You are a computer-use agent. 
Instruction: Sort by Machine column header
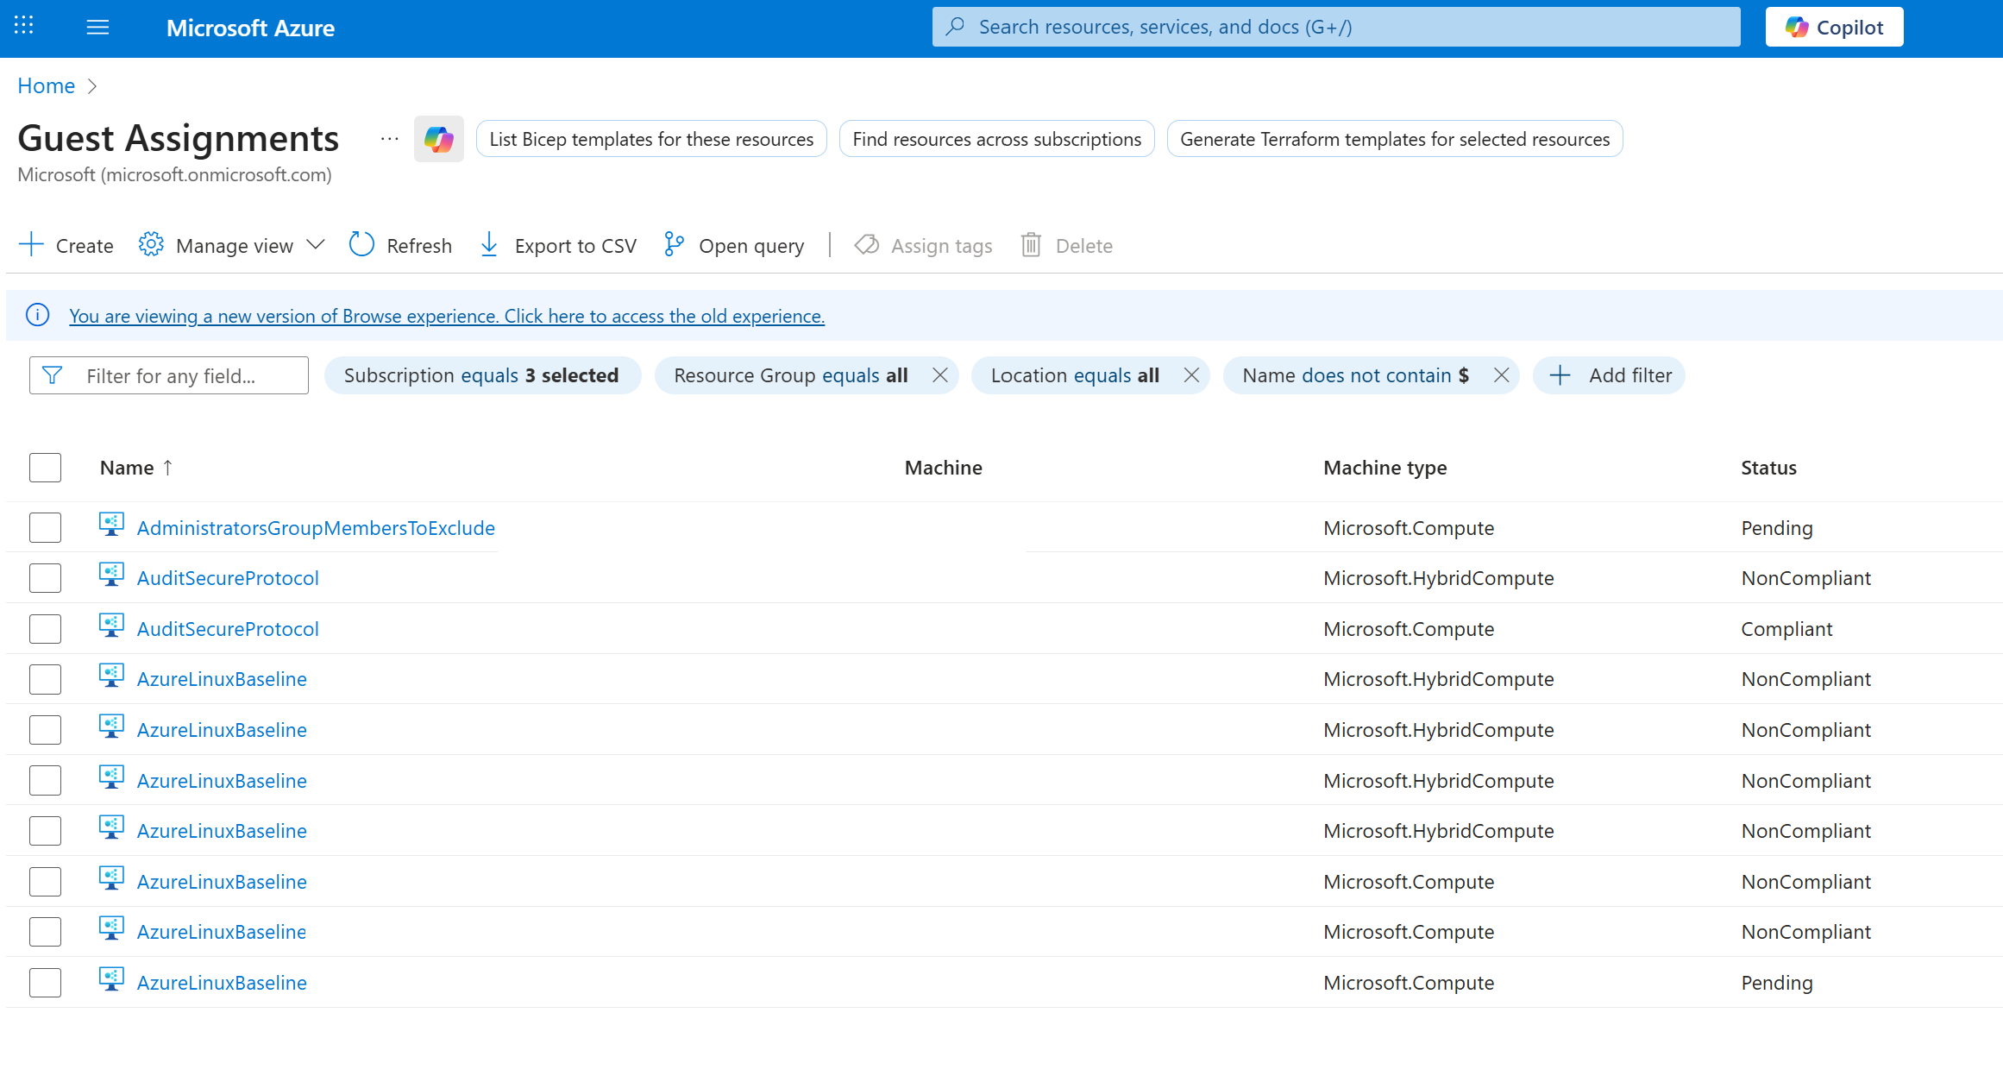tap(943, 468)
